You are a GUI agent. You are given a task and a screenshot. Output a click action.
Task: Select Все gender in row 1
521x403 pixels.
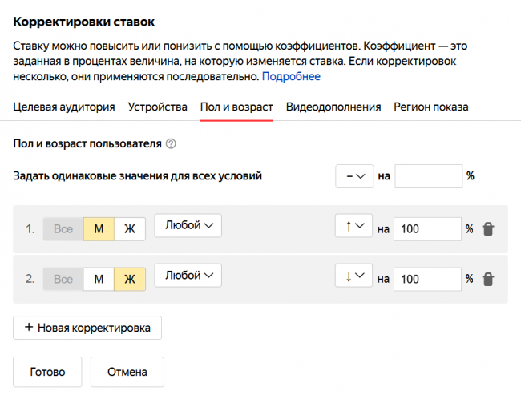click(x=63, y=229)
